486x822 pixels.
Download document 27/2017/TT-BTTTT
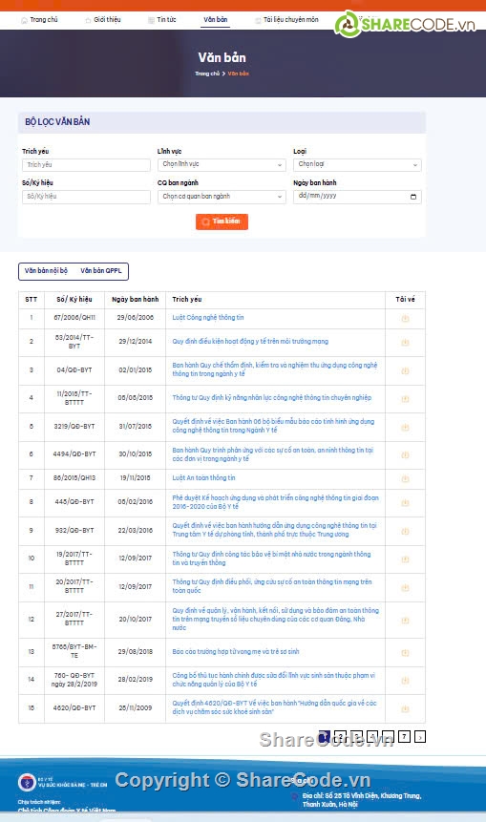[405, 621]
